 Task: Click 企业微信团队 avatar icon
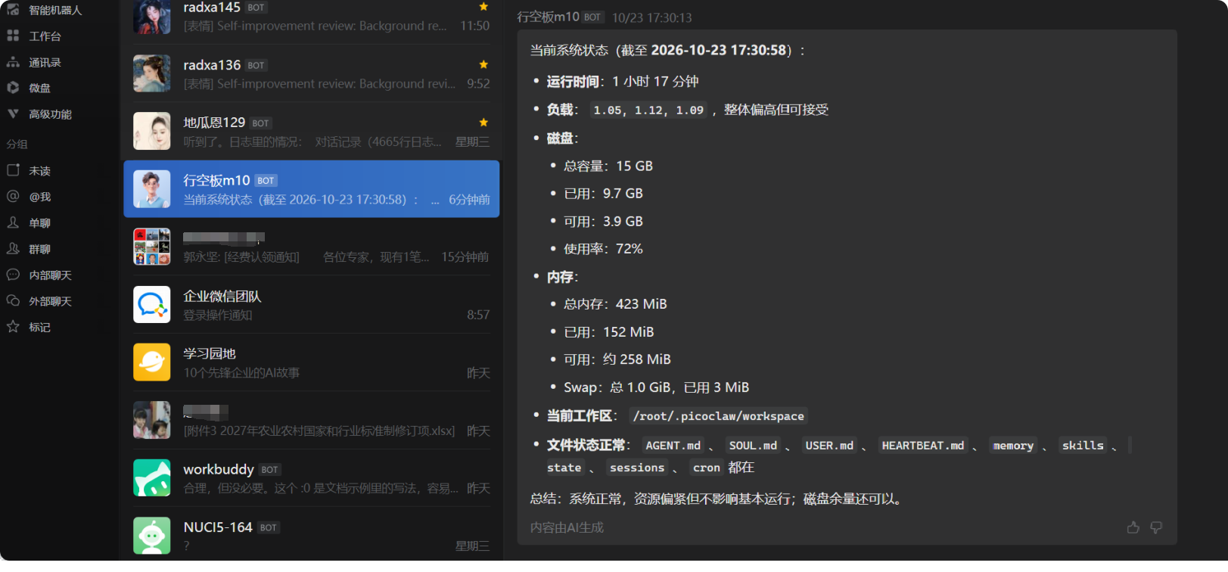[x=152, y=304]
